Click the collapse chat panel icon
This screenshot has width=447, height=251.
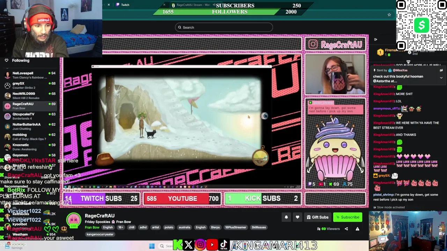pyautogui.click(x=375, y=40)
